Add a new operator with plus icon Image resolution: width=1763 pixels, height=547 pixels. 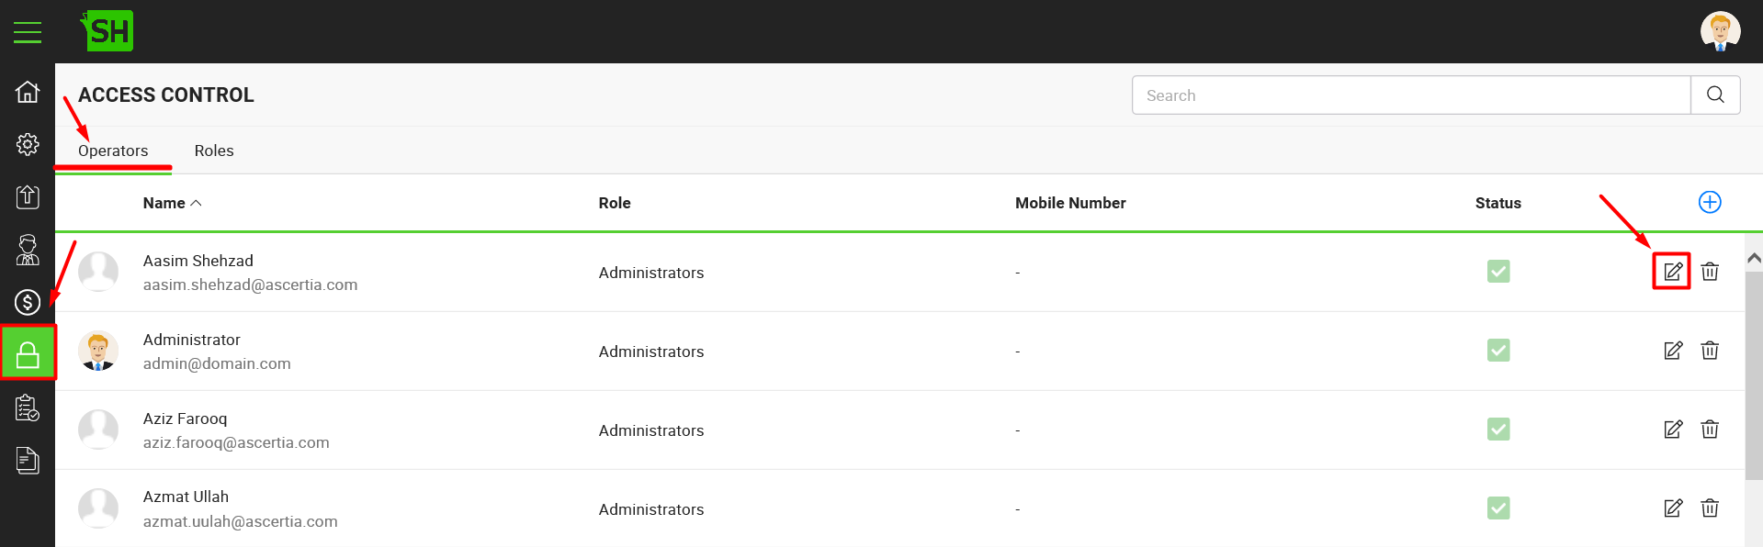click(x=1710, y=202)
